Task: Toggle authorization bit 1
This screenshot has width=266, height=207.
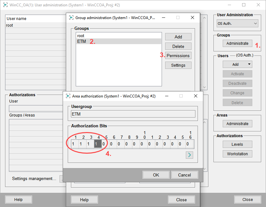Action: tap(73, 144)
